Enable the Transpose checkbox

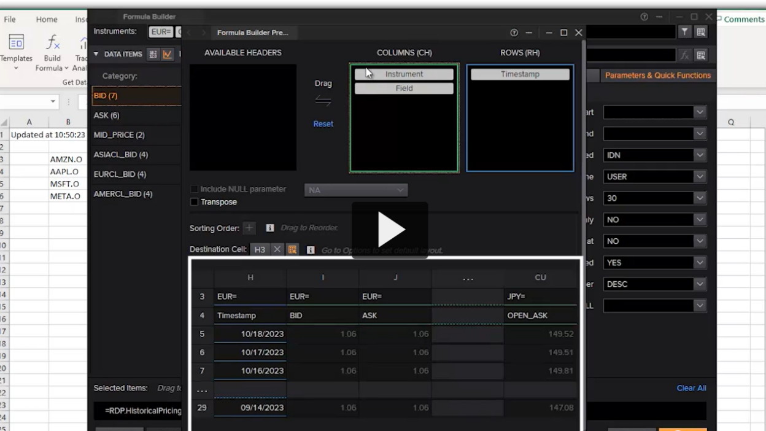[x=195, y=202]
